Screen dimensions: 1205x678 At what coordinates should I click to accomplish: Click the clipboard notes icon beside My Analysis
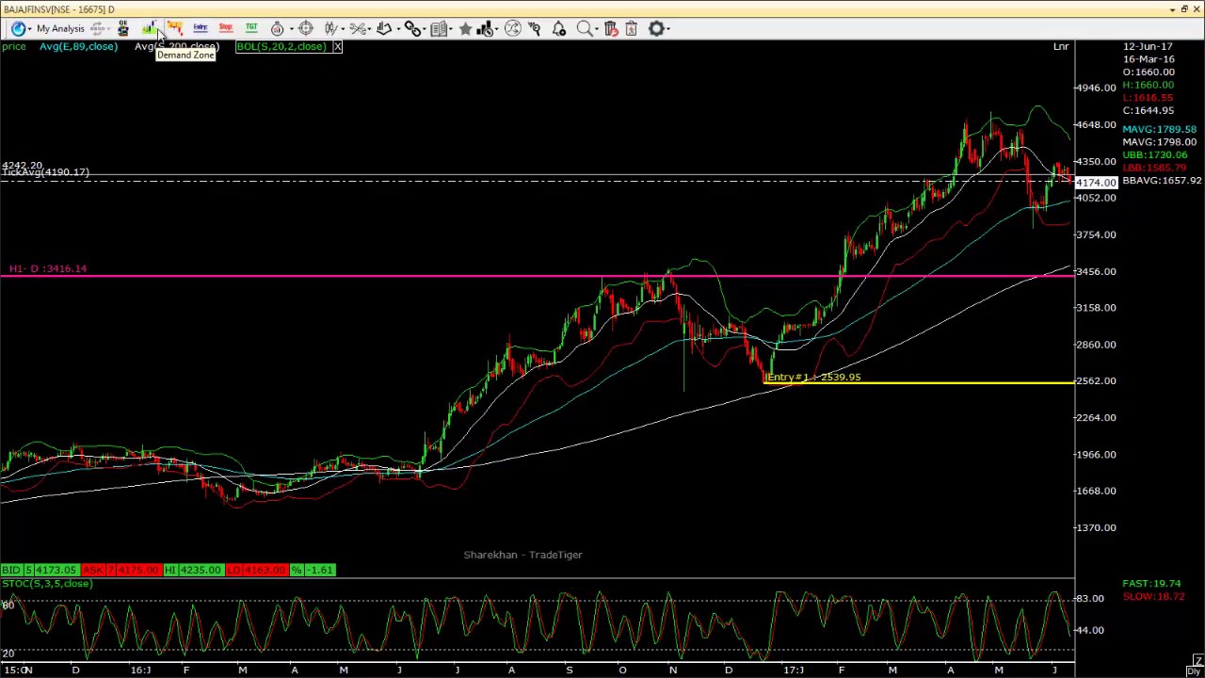coord(123,28)
